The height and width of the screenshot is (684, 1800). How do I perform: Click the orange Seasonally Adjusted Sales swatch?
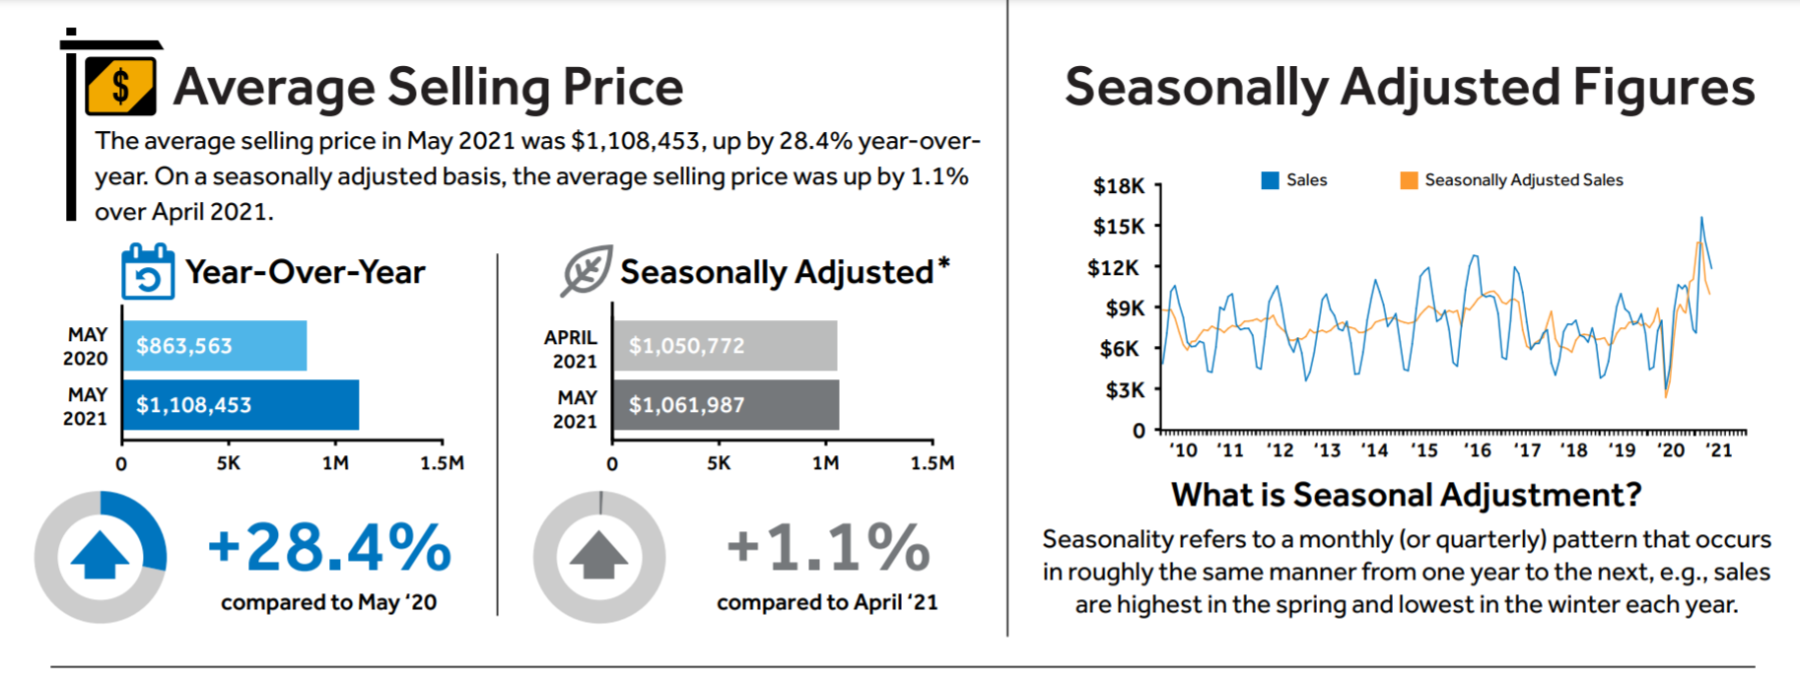[x=1409, y=180]
